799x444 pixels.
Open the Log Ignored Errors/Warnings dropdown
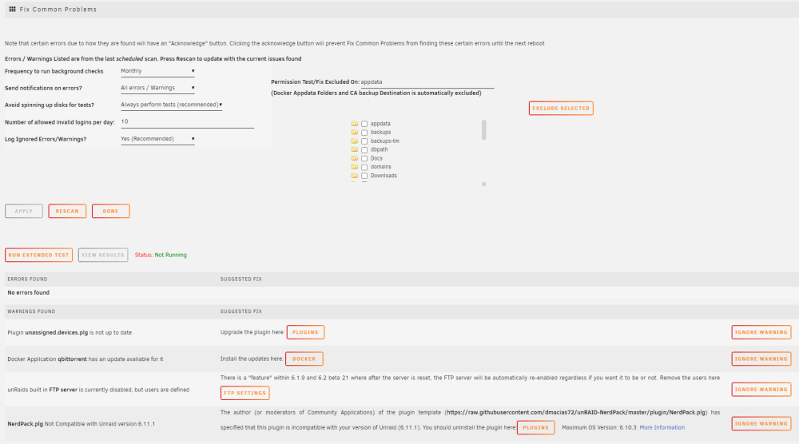[x=157, y=139]
